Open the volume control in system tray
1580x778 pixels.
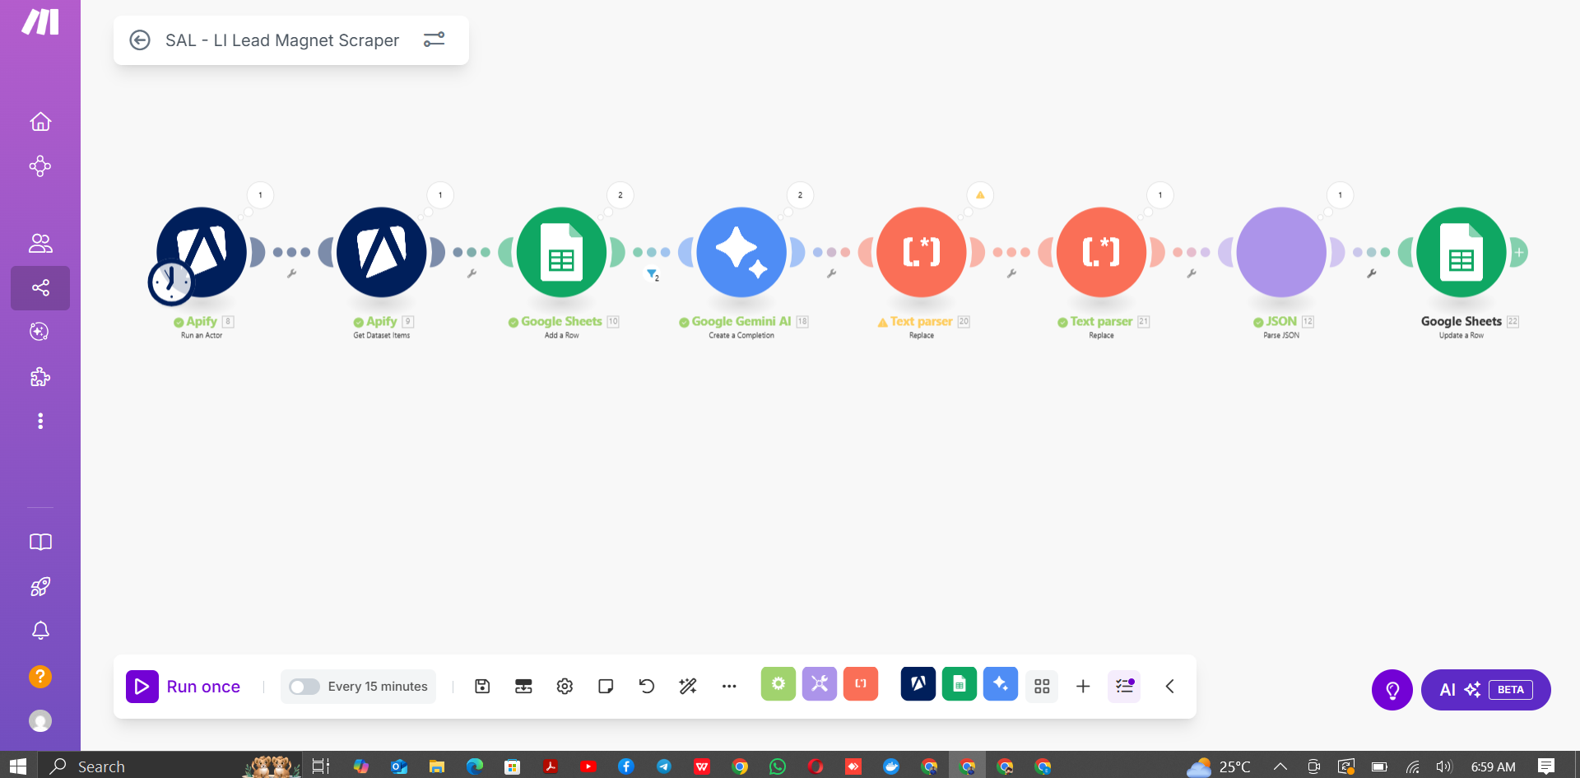pos(1444,766)
